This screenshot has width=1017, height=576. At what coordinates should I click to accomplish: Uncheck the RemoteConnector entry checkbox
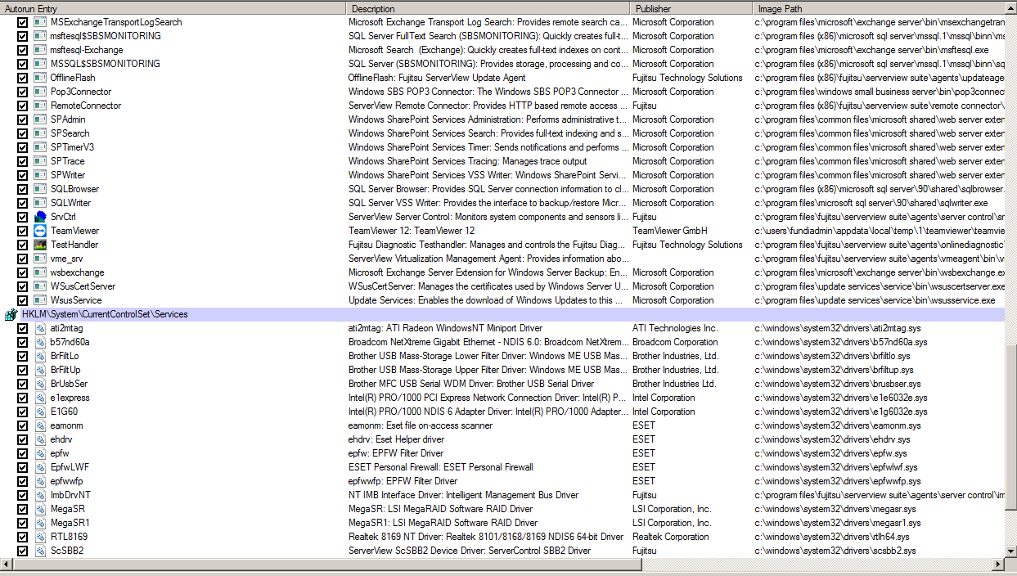[x=23, y=106]
